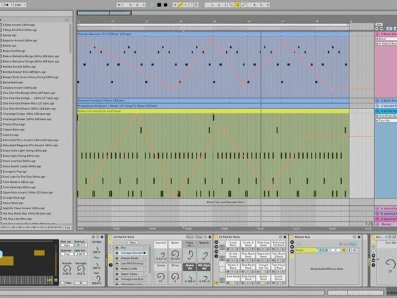Viewport: 397px width, 298px height.
Task: Toggle the Filter checkbox in Simpler
Action: point(63,283)
